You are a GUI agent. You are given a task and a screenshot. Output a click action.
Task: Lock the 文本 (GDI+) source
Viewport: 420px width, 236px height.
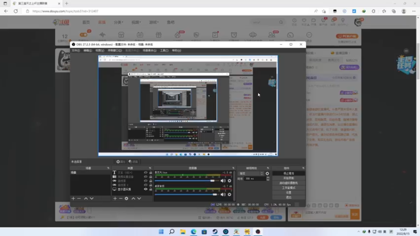pyautogui.click(x=151, y=173)
